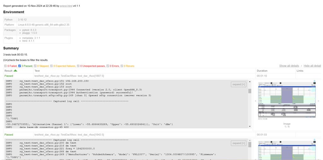Open the second test's spectrum analyzer screenshot
This screenshot has height=160, width=323.
tap(287, 150)
